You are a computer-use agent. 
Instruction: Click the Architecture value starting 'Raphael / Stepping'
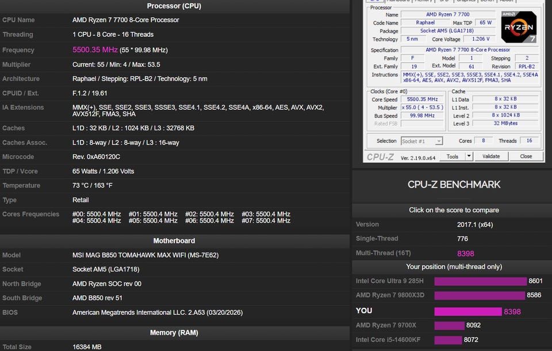[x=140, y=79]
